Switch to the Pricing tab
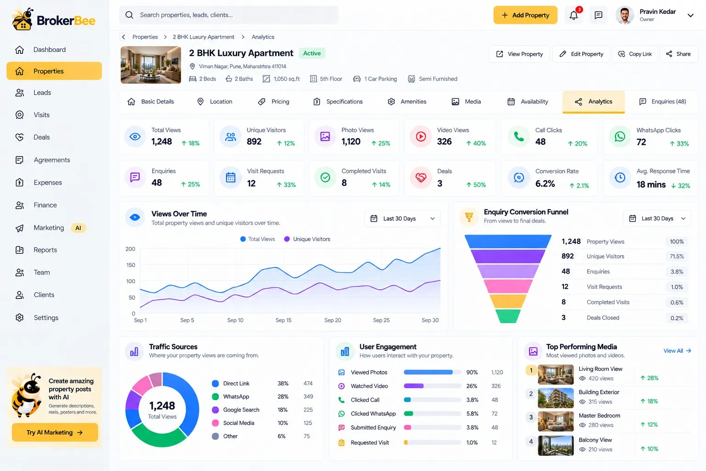The width and height of the screenshot is (706, 471). (274, 102)
